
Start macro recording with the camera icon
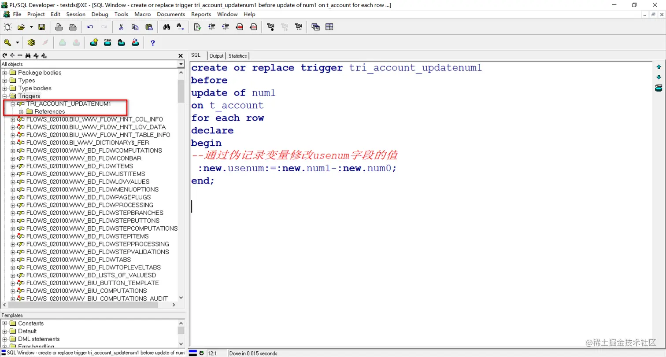(270, 27)
